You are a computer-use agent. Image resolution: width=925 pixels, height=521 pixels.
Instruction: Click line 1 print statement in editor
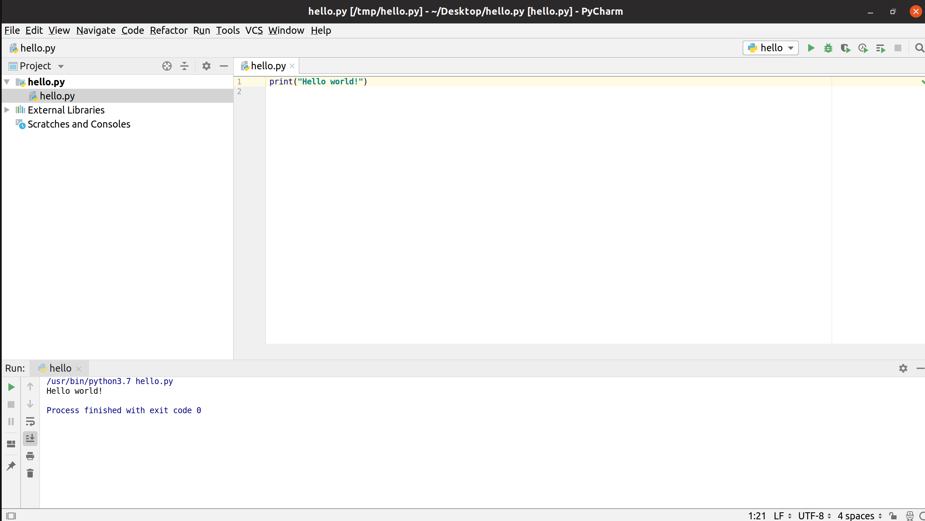(318, 82)
